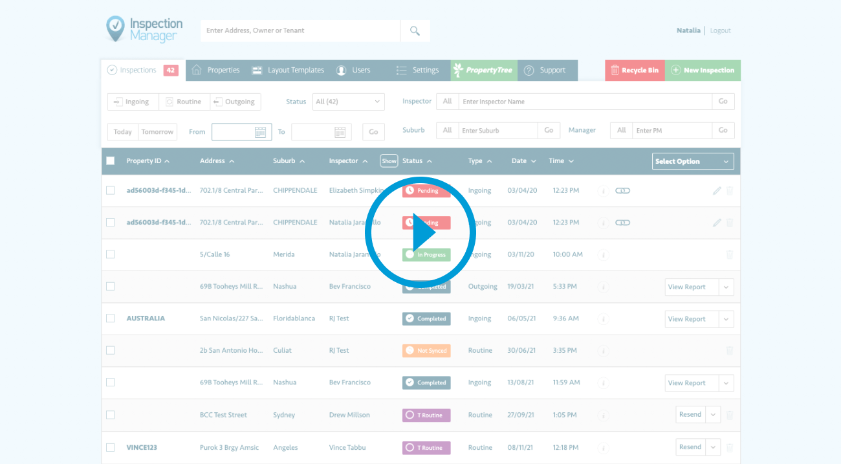841x464 pixels.
Task: Click the Show button in header
Action: click(x=389, y=161)
